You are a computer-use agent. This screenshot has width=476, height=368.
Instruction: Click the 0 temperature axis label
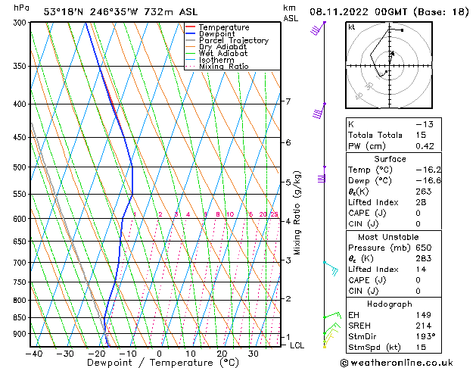click(x=159, y=354)
